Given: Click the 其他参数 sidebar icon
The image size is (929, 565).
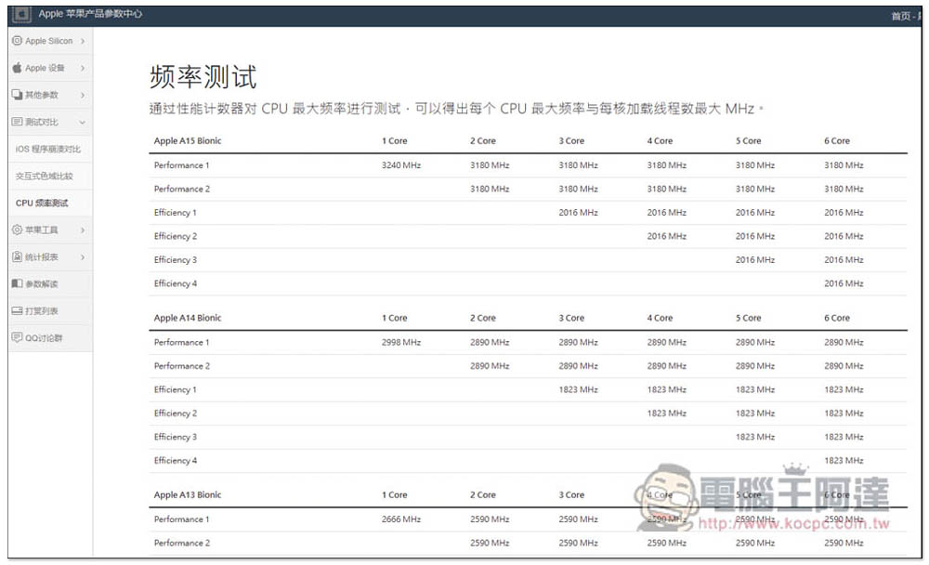Looking at the screenshot, I should click(17, 95).
